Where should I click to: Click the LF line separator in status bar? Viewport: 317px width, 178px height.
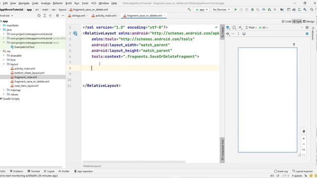(x=278, y=176)
